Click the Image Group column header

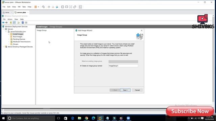click(42, 30)
